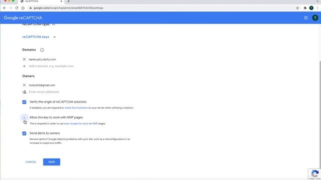Open the check the hostname link
The width and height of the screenshot is (321, 180).
tap(76, 108)
